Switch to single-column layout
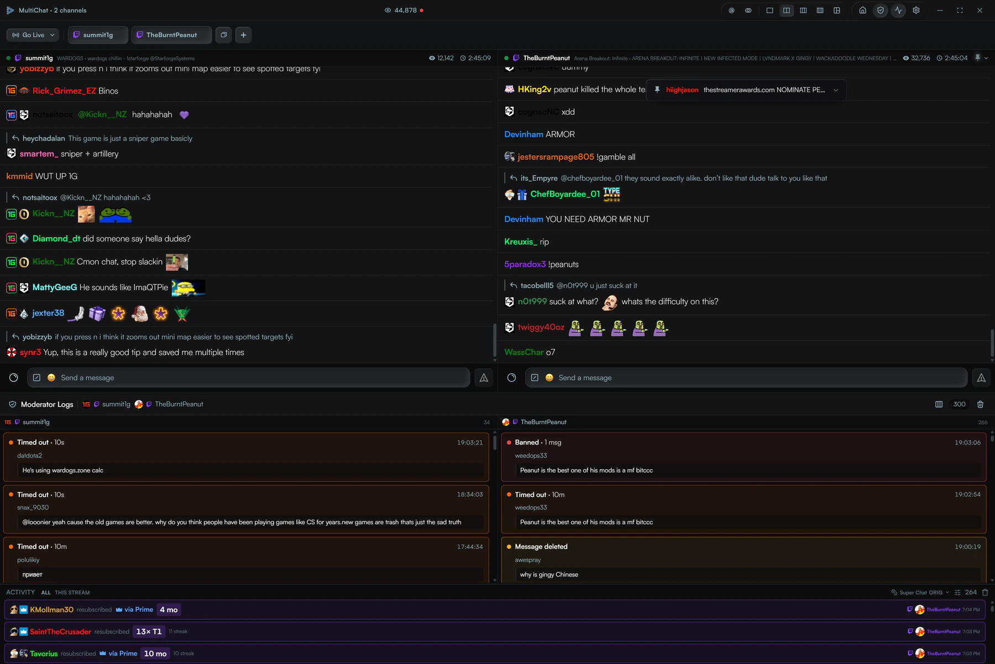The width and height of the screenshot is (995, 664). pyautogui.click(x=769, y=11)
